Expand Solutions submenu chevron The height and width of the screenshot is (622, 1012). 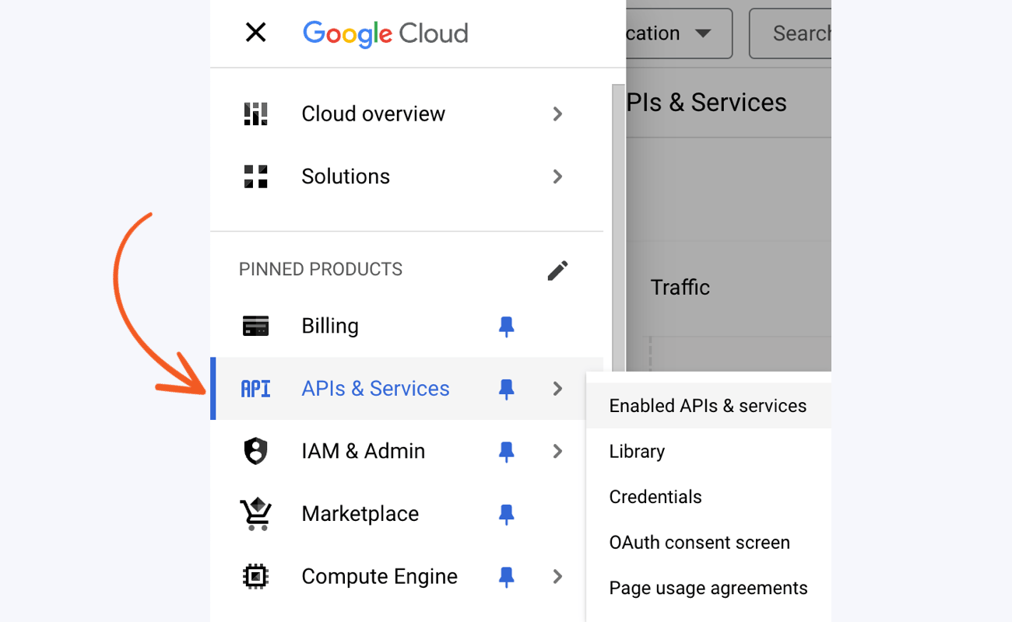[x=557, y=176]
